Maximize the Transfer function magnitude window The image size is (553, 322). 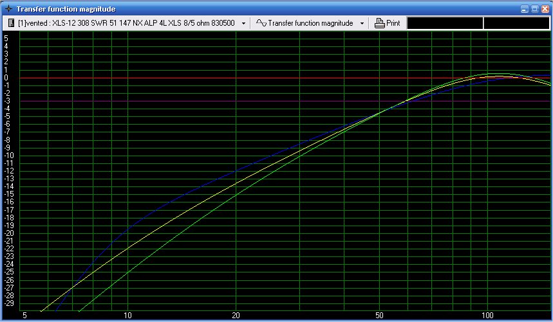535,9
